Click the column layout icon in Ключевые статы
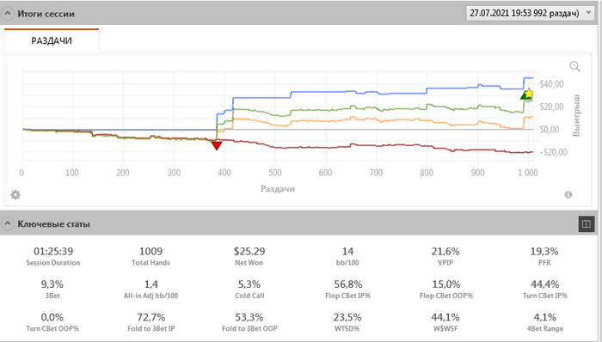Screen dimensions: 602x342 pos(587,224)
